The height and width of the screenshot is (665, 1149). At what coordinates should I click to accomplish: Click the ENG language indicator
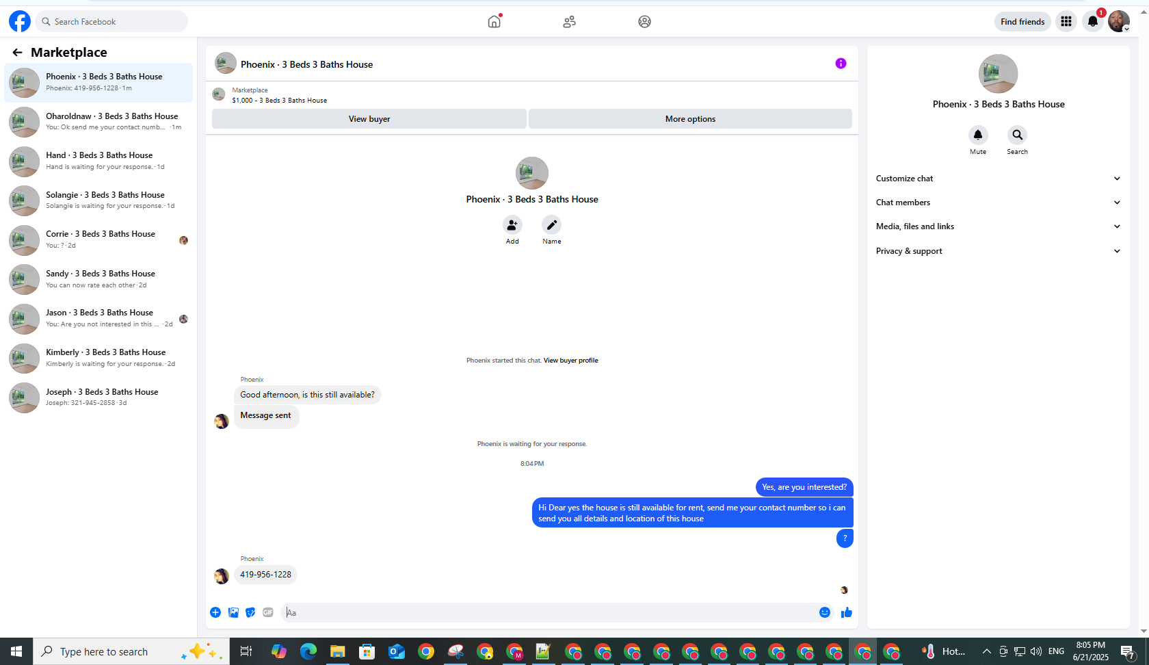click(x=1056, y=651)
